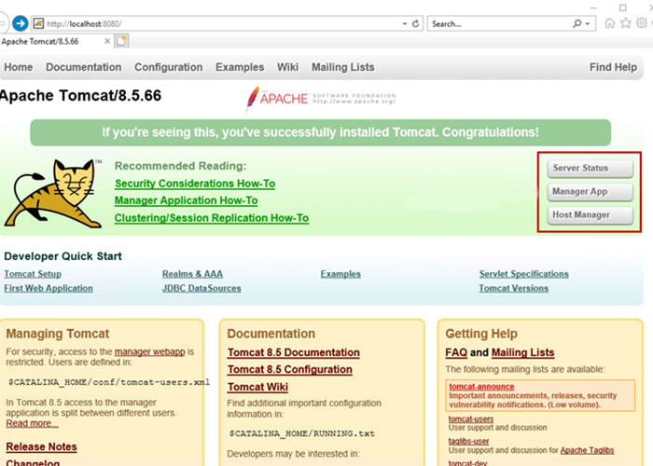
Task: Open the search provider dropdown arrow
Action: click(x=587, y=23)
